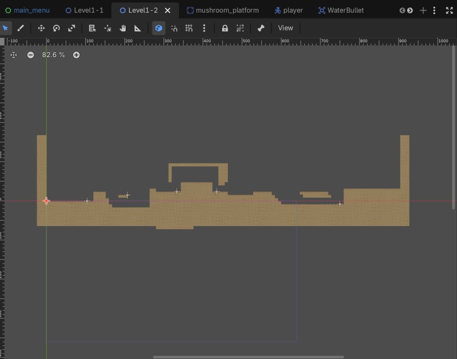Reset zoom via the 82.6 % label
This screenshot has width=457, height=359.
53,55
